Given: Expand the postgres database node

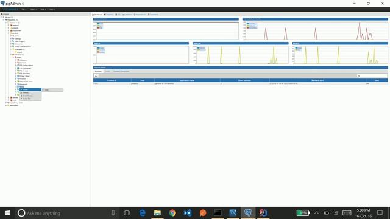Looking at the screenshot, I should pyautogui.click(x=9, y=28).
